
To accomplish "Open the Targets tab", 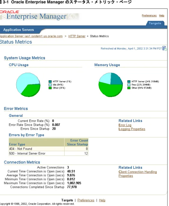I will point(155,23).
